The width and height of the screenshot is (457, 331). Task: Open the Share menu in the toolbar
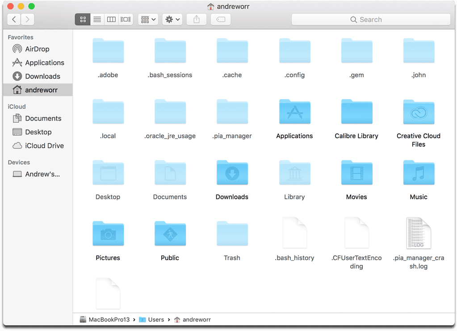196,19
